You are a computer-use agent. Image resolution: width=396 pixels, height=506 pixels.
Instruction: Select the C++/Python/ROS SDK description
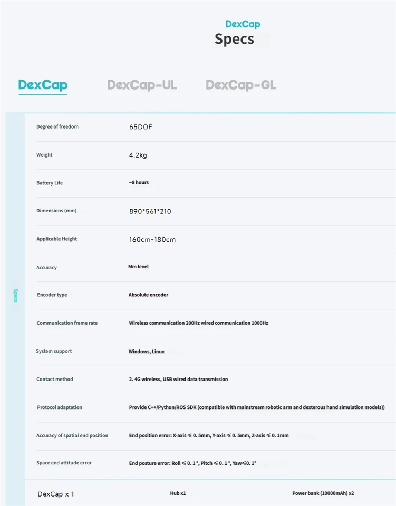(x=257, y=407)
